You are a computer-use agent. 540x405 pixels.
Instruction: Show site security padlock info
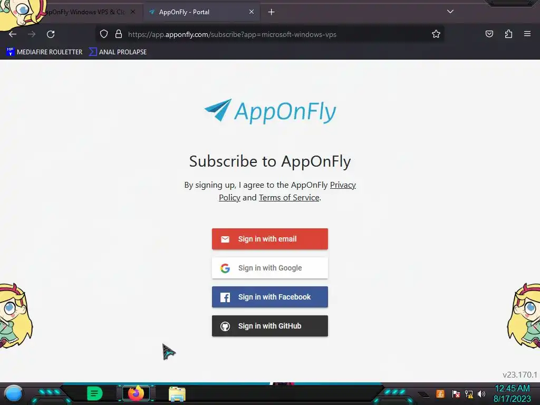point(119,34)
